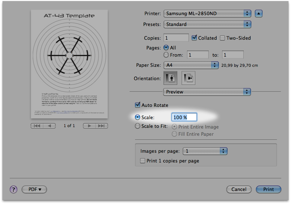291x204 pixels.
Task: Click the Print button
Action: (268, 189)
